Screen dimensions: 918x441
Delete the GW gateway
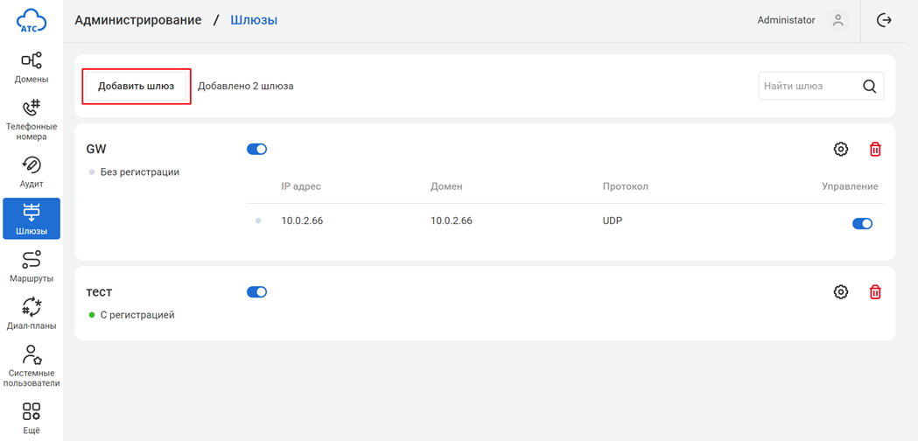[875, 150]
